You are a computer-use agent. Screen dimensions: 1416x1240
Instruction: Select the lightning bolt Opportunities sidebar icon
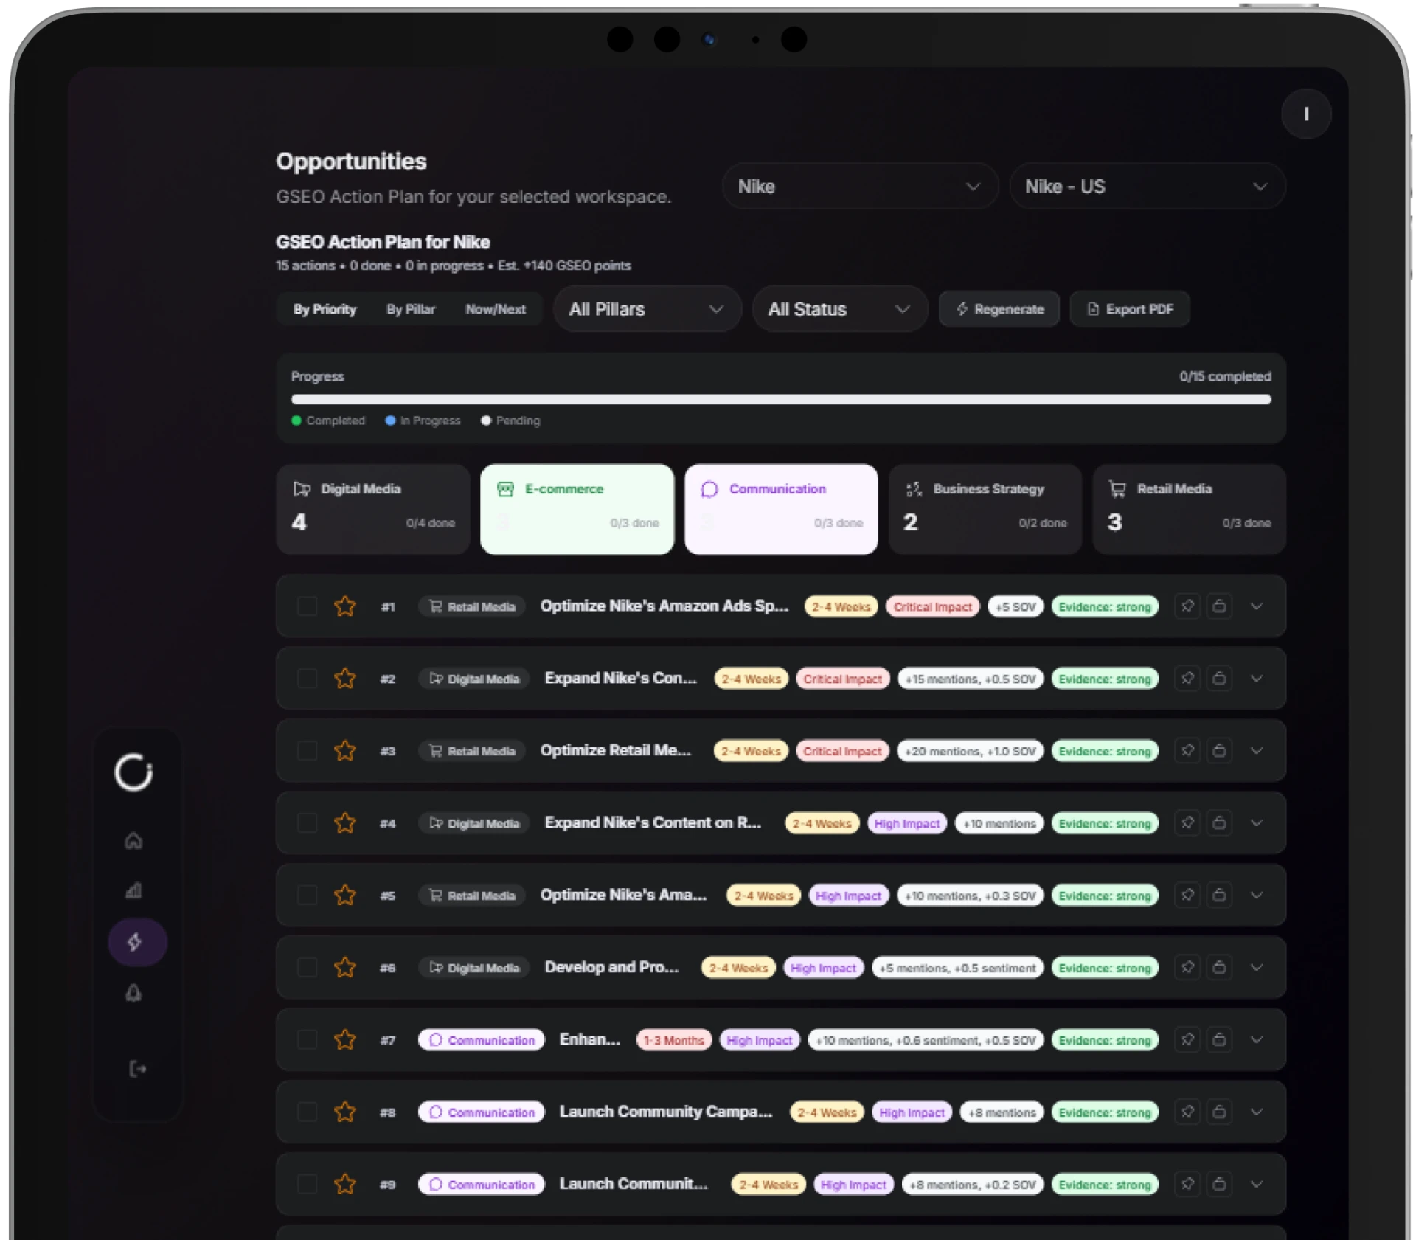(137, 942)
